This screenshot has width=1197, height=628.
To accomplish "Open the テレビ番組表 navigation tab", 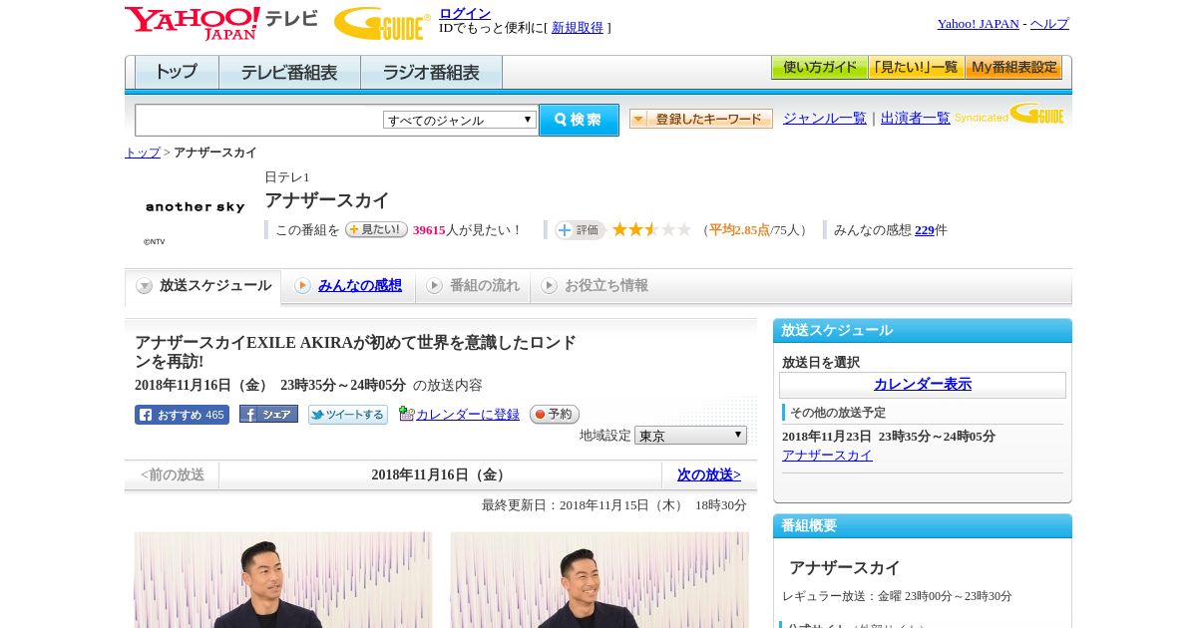I will pos(289,73).
